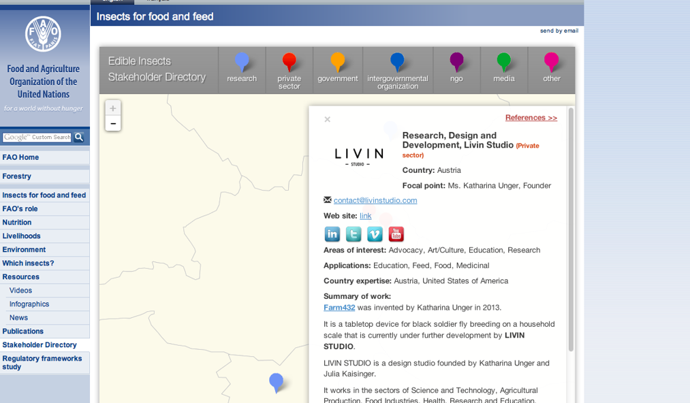Zoom out on the map
Screen dimensions: 690x403
tap(113, 124)
